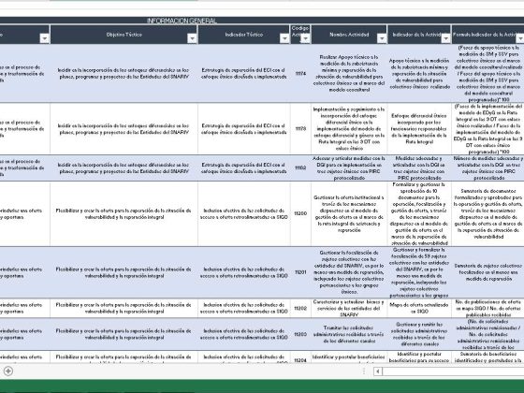Select the 'Realizar Apoyo técnico a la medición' activity cell
The width and height of the screenshot is (524, 393).
(349, 74)
